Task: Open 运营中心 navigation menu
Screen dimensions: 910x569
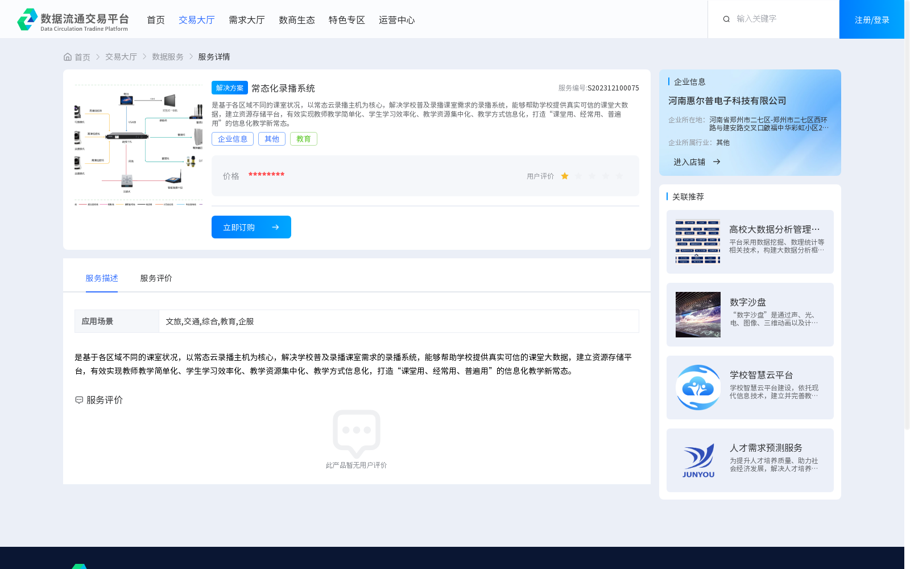Action: tap(397, 20)
